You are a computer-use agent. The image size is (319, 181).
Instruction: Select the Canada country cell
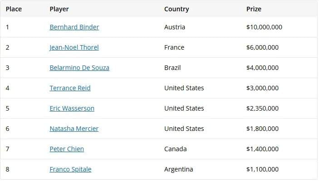[x=175, y=149]
